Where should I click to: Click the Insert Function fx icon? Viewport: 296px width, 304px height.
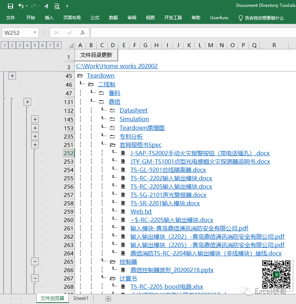83,33
